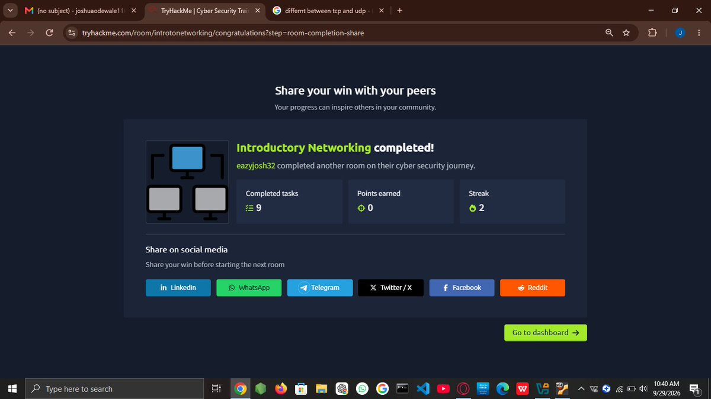
Task: Share the room completion on Facebook
Action: [x=462, y=288]
